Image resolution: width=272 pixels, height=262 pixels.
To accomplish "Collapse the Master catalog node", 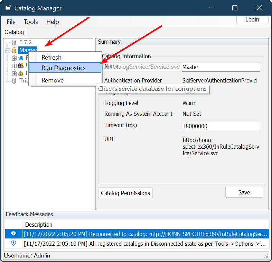I will (8, 51).
